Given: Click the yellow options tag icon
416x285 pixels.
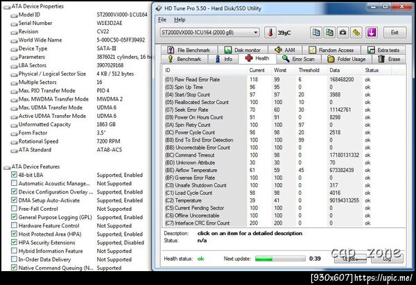Looking at the screenshot, I should 356,33.
